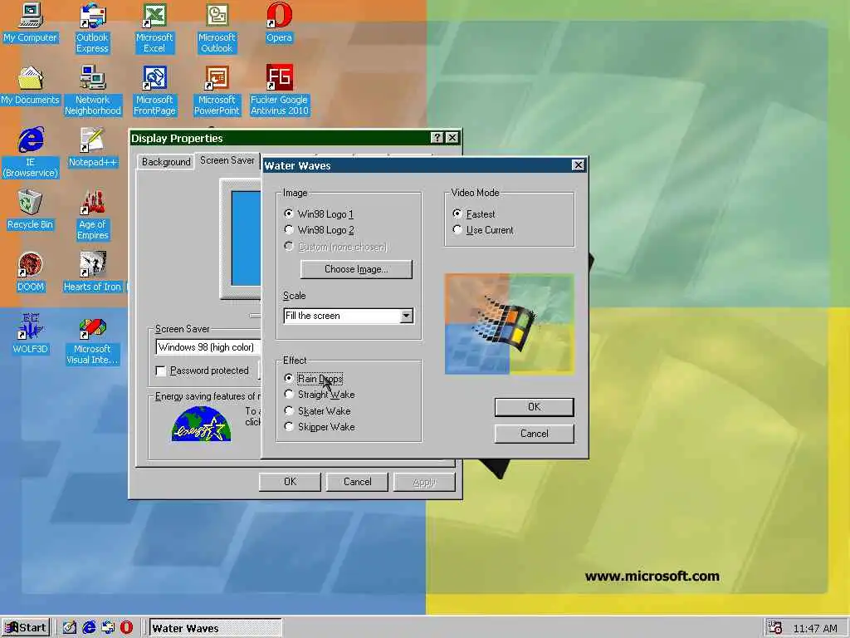Select the Microsoft Excel shortcut
The width and height of the screenshot is (850, 638).
point(154,27)
